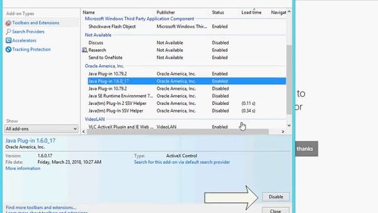Open the Show 'All add-ons' dropdown

point(41,129)
